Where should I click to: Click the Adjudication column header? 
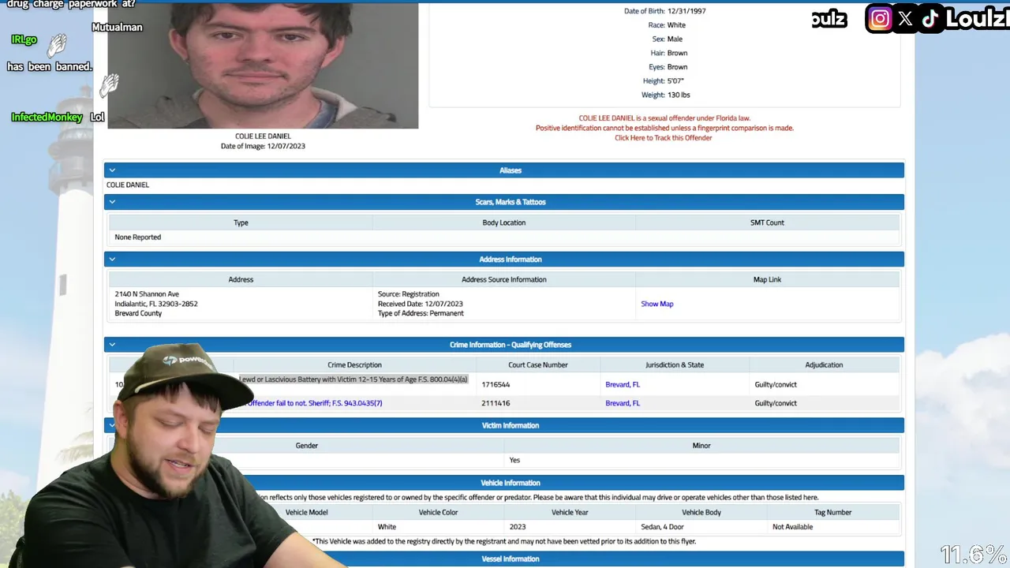point(824,365)
